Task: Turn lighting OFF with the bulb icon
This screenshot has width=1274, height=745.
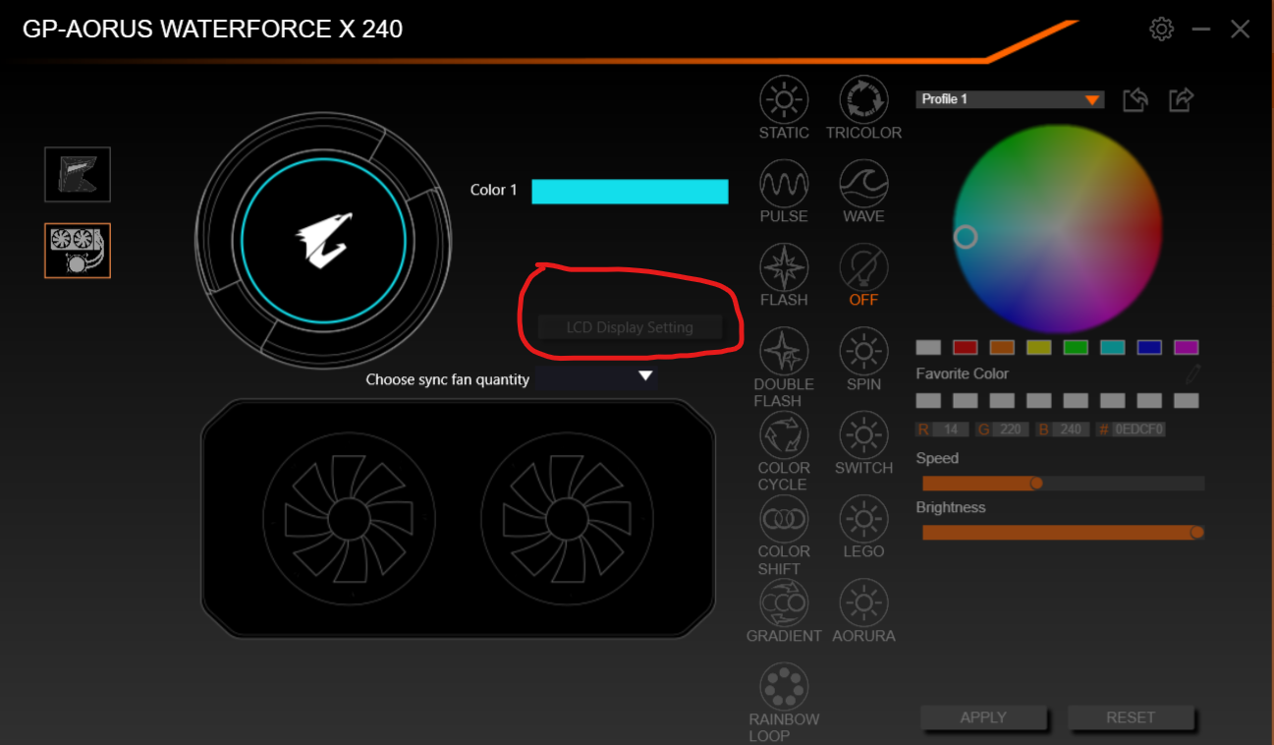Action: click(863, 267)
